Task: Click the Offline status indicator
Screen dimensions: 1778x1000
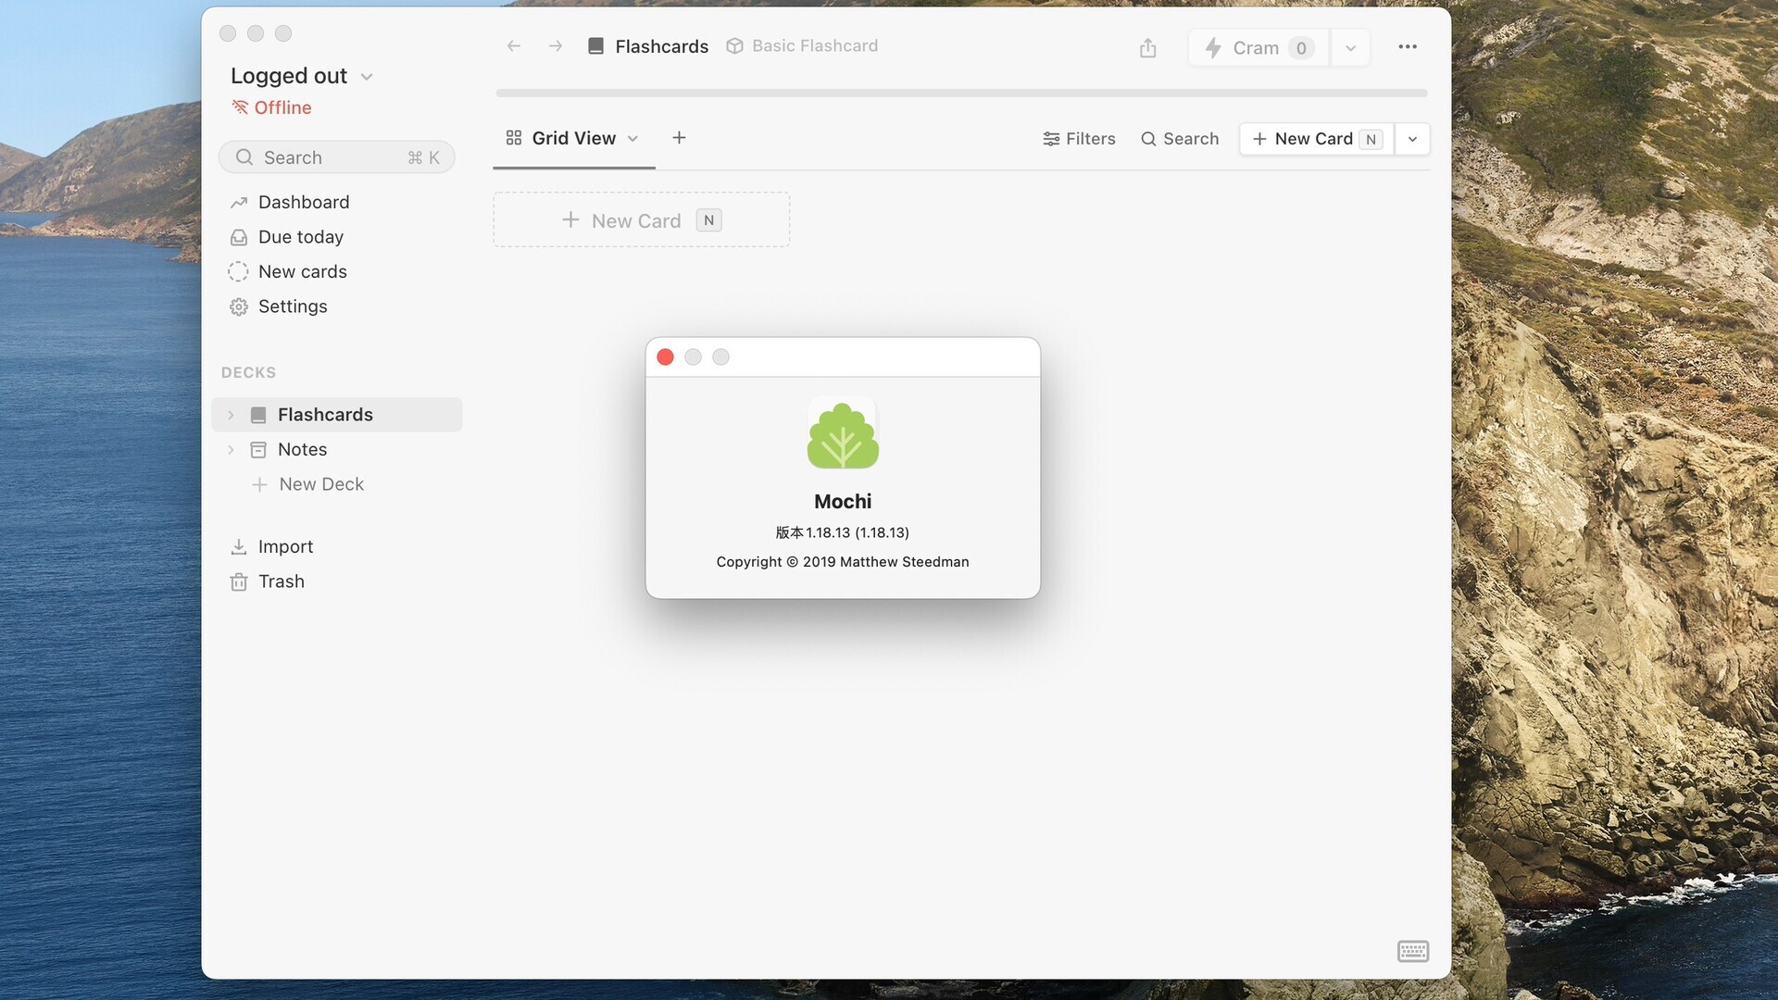Action: (271, 108)
